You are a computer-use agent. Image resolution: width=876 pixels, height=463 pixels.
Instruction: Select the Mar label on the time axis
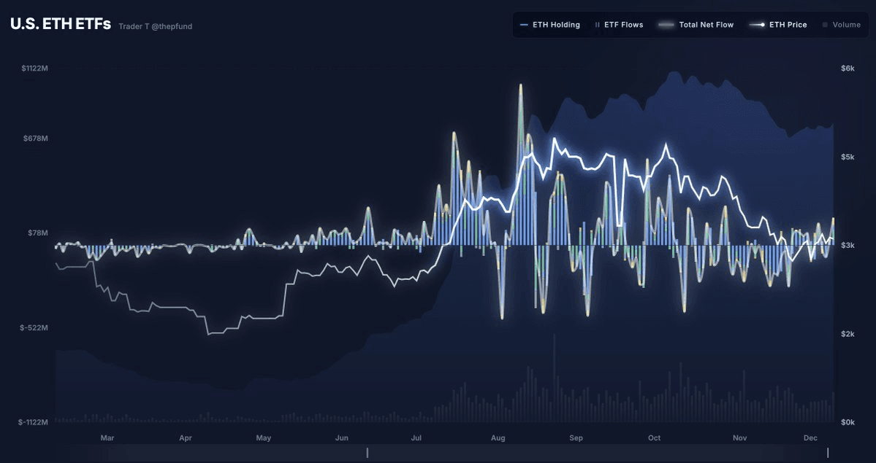(x=107, y=438)
